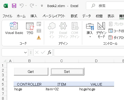This screenshot has height=100, width=124.
Task: Select column D header
Action: (x=96, y=61)
